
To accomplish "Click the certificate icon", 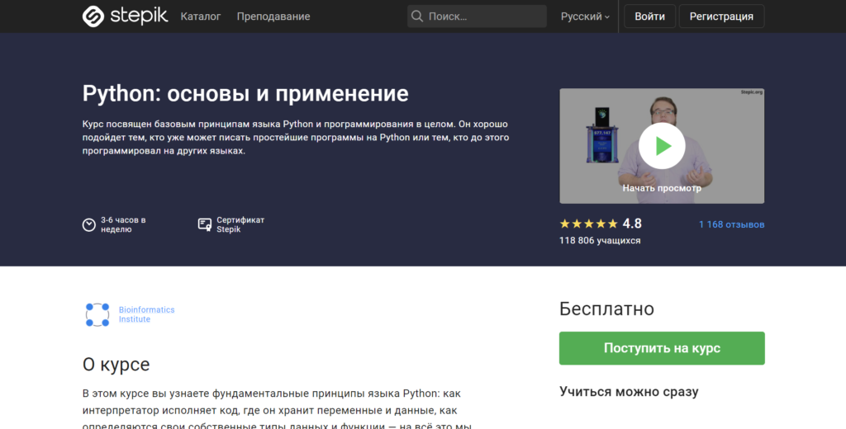I will tap(205, 224).
